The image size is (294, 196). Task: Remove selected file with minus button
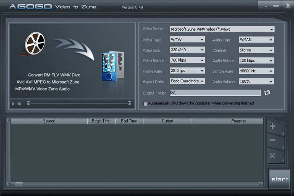pos(273,140)
